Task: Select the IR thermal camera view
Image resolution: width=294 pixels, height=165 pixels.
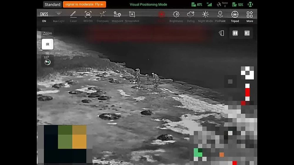Action: pyautogui.click(x=47, y=44)
